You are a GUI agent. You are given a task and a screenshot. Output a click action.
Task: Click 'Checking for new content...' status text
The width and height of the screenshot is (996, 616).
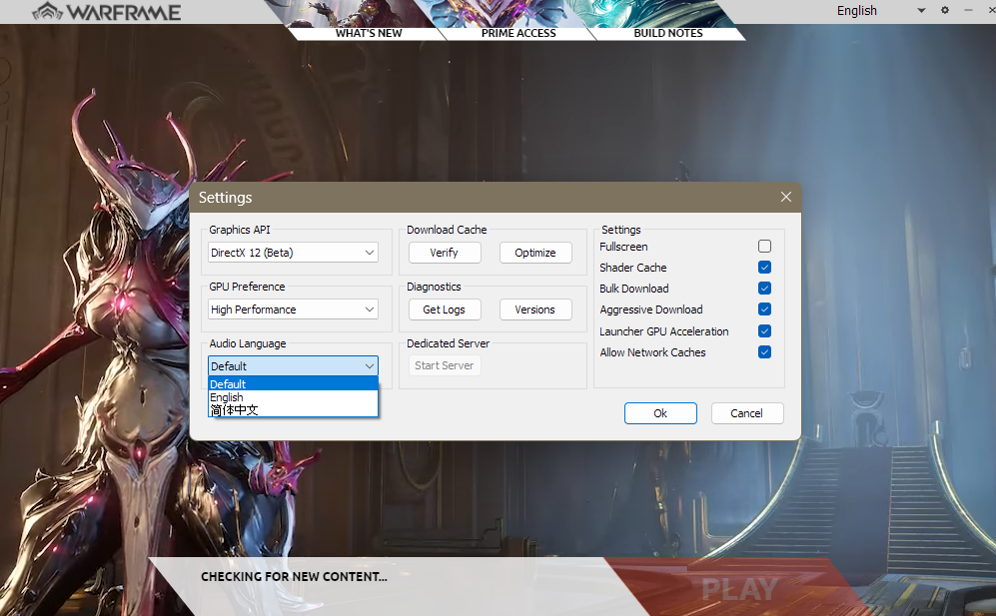[x=294, y=577]
